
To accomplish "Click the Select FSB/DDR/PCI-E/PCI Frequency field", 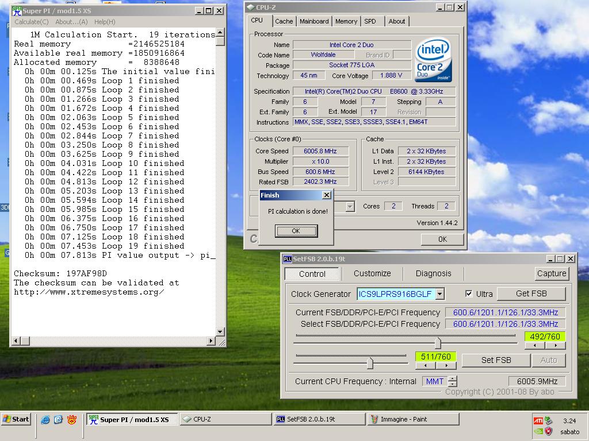I will coord(505,324).
